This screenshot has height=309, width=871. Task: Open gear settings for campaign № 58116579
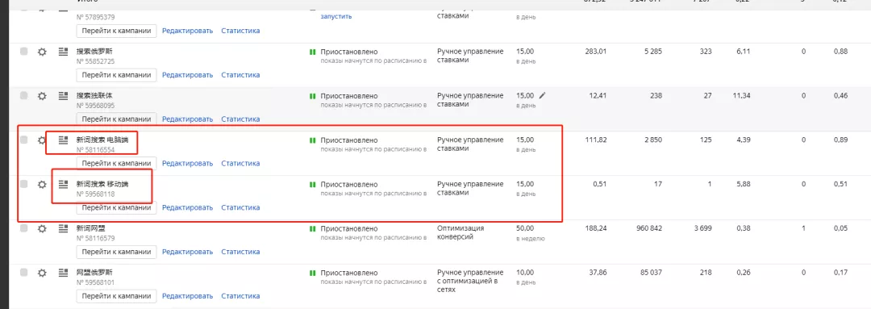42,228
